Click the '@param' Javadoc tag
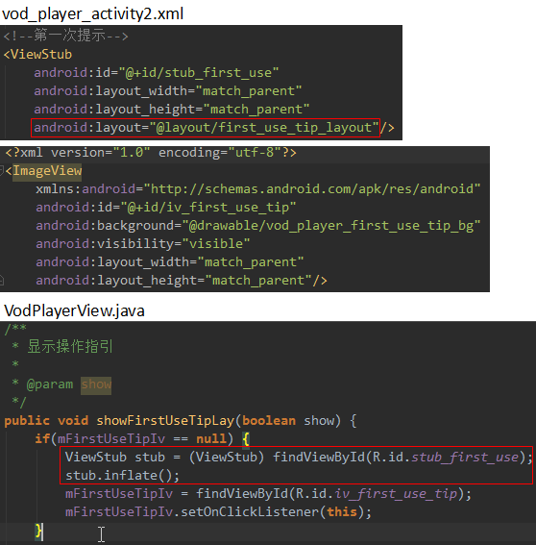536x545 pixels. coord(50,384)
